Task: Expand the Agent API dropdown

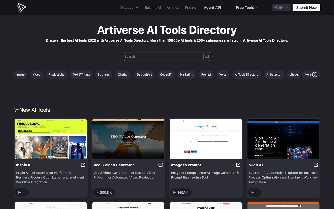Action: click(x=215, y=8)
